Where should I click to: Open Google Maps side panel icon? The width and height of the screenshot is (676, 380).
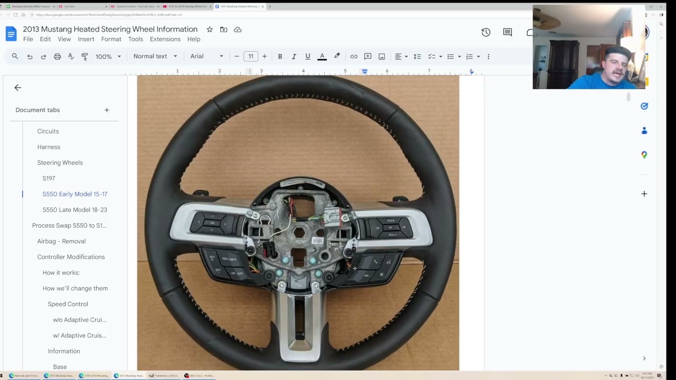[644, 155]
